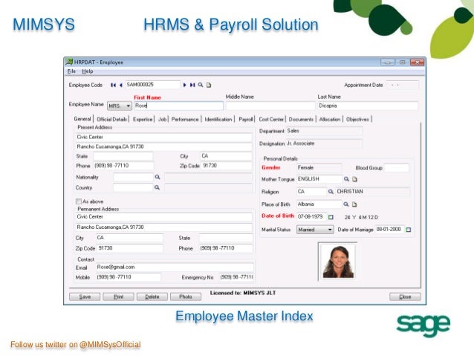
Task: Focus the Employee Code field
Action: click(152, 85)
